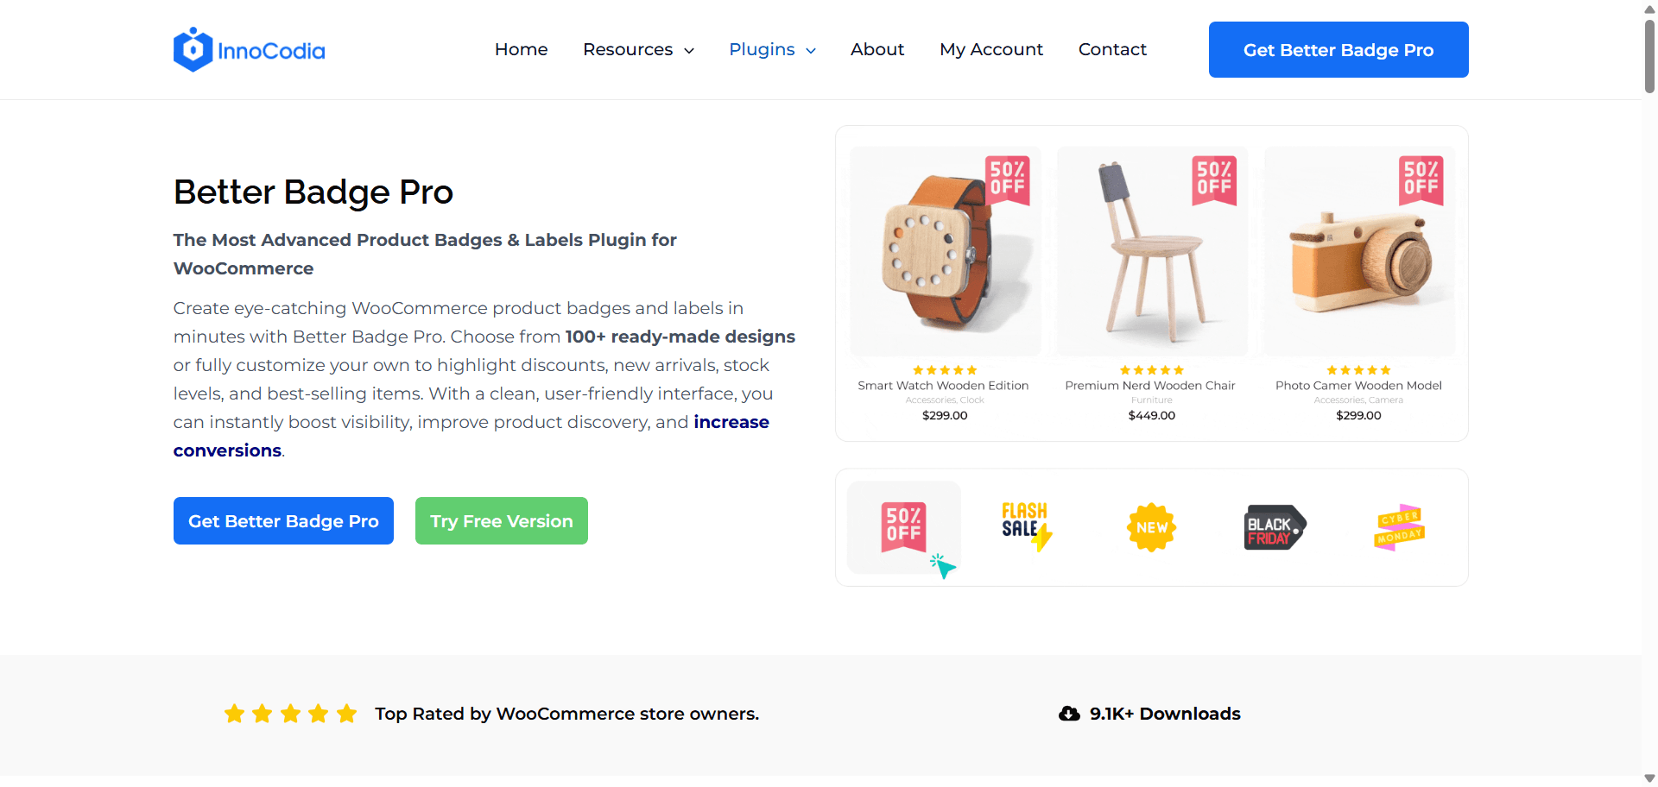Open the Contact menu item

(1112, 49)
